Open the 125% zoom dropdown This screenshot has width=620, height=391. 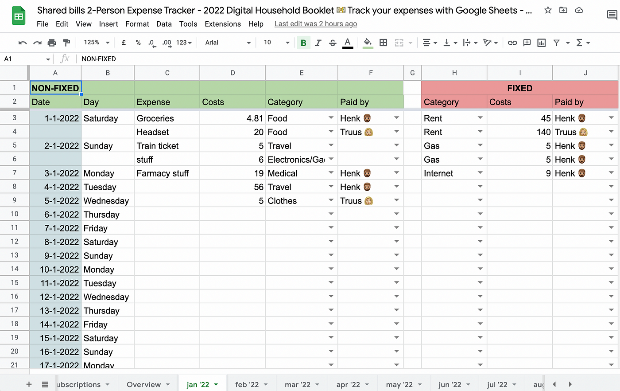pyautogui.click(x=97, y=43)
